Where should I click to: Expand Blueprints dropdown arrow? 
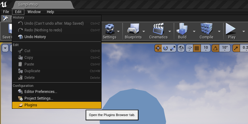tap(144, 31)
